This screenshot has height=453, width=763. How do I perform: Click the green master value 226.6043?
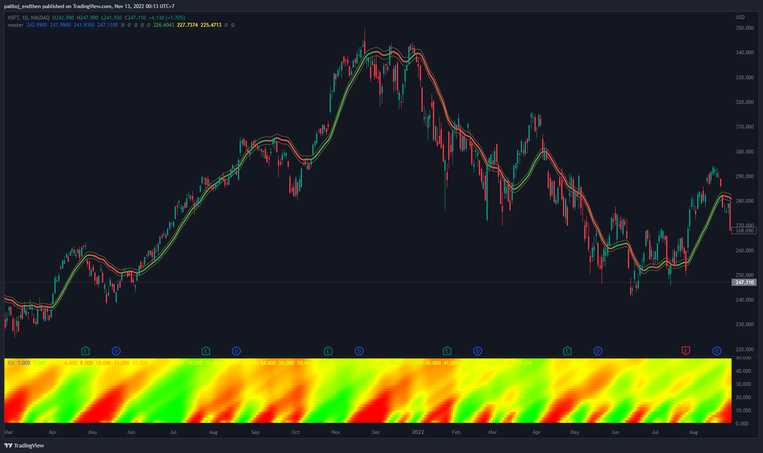click(x=164, y=25)
